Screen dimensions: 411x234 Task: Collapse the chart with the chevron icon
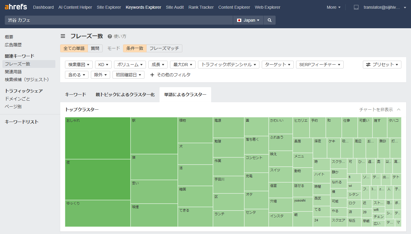click(x=399, y=110)
